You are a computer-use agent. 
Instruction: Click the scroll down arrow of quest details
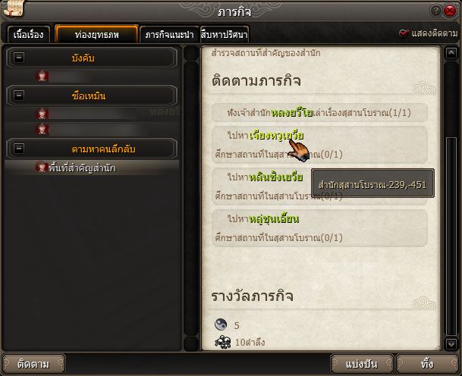(451, 343)
